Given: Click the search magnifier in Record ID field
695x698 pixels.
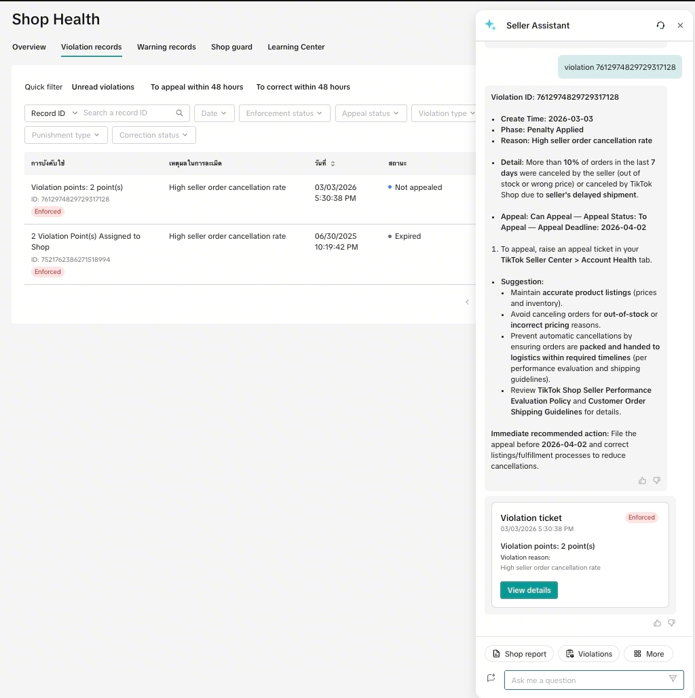Looking at the screenshot, I should [x=179, y=113].
